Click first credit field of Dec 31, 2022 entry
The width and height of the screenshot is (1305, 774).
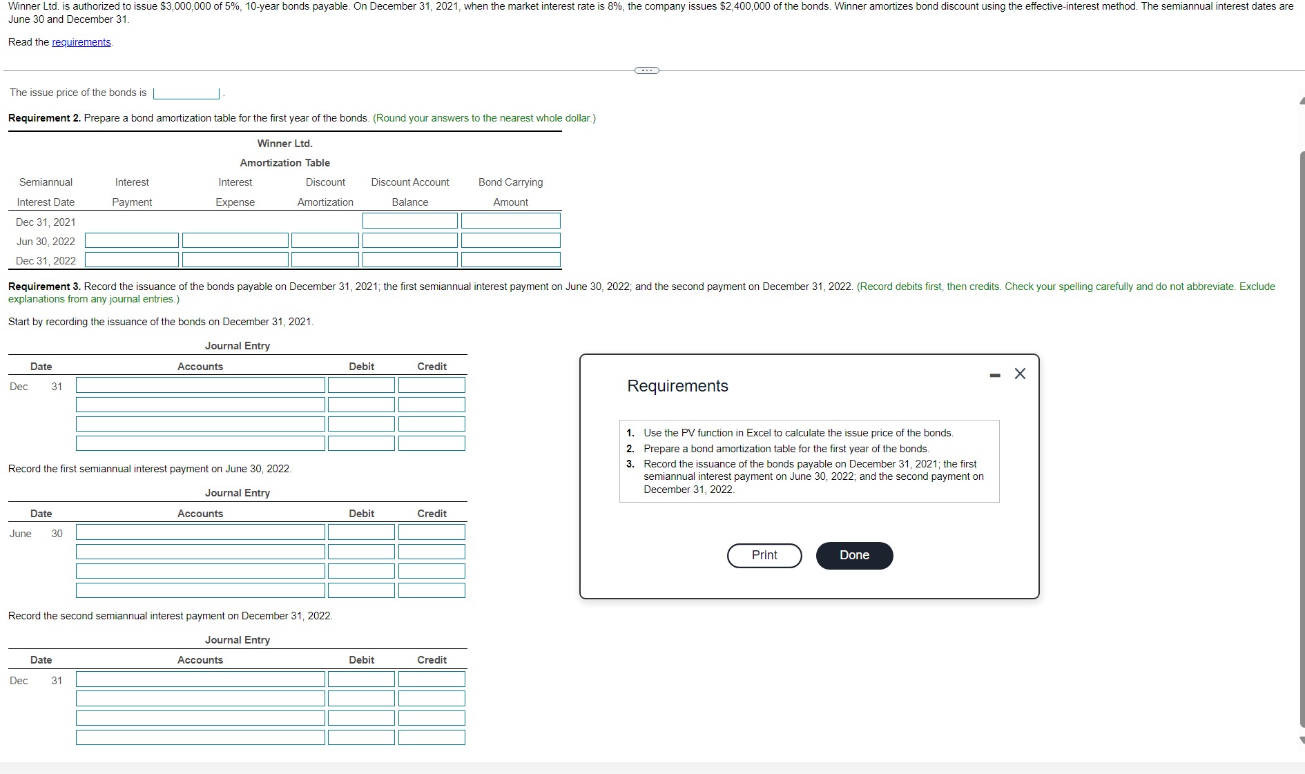[x=432, y=679]
